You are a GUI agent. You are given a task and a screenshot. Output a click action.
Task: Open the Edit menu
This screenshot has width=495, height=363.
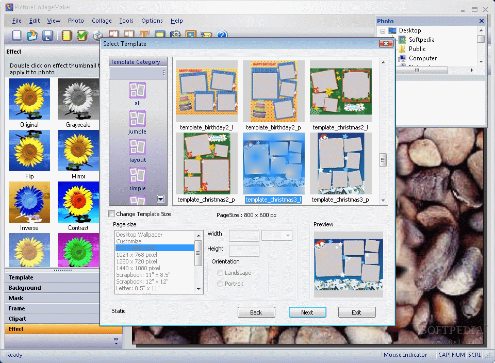(35, 21)
